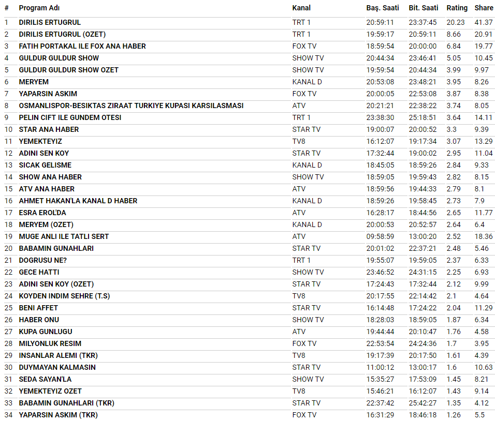Open the DIRILIS ERTUGRUL program row
This screenshot has height=421, width=495.
(50, 22)
